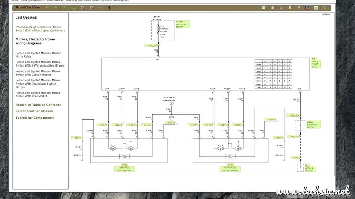The height and width of the screenshot is (199, 355).
Task: Click the white page icon in toolbar
Action: [x=316, y=8]
